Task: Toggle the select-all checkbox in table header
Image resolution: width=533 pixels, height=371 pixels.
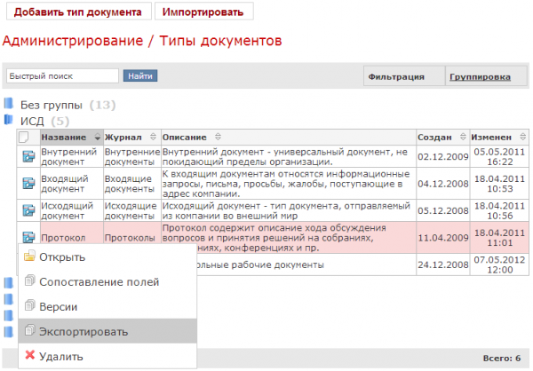Action: (x=23, y=138)
